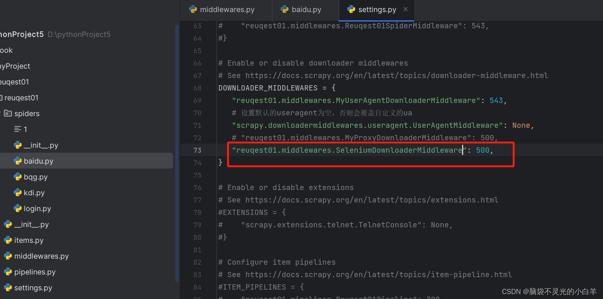The width and height of the screenshot is (603, 299).
Task: Click the spiders folder icon
Action: (8, 113)
